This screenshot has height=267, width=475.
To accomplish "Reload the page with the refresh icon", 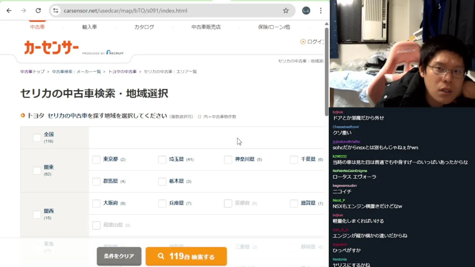I will coord(38,11).
